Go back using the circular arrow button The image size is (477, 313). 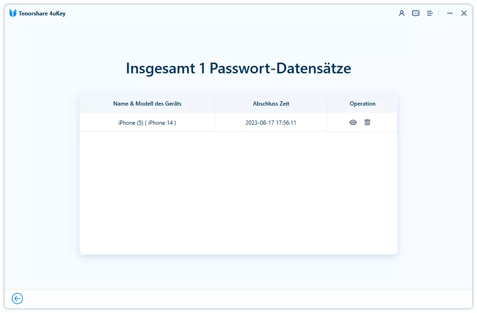tap(17, 299)
